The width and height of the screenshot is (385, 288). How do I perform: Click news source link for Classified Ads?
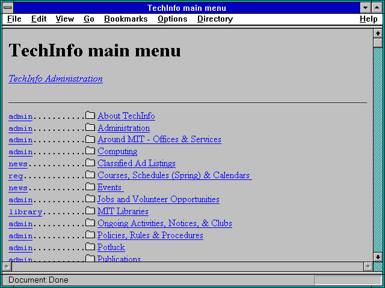18,164
